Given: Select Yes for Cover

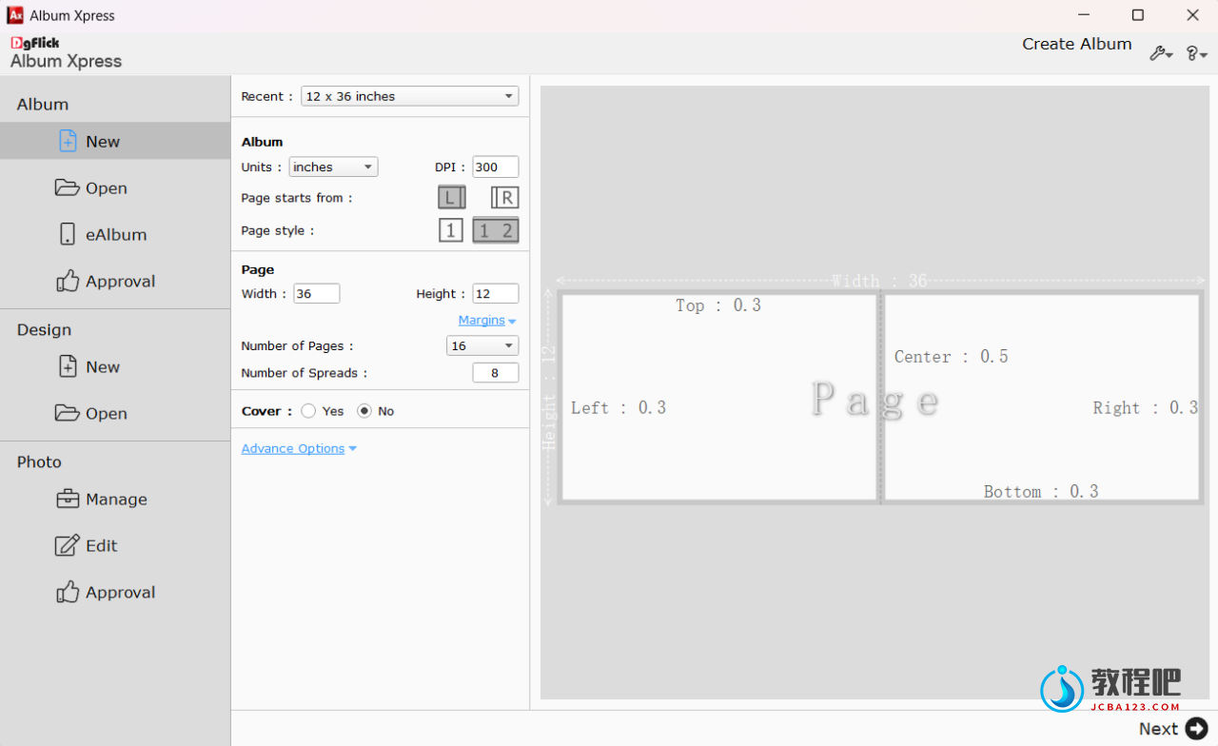Looking at the screenshot, I should (x=308, y=411).
